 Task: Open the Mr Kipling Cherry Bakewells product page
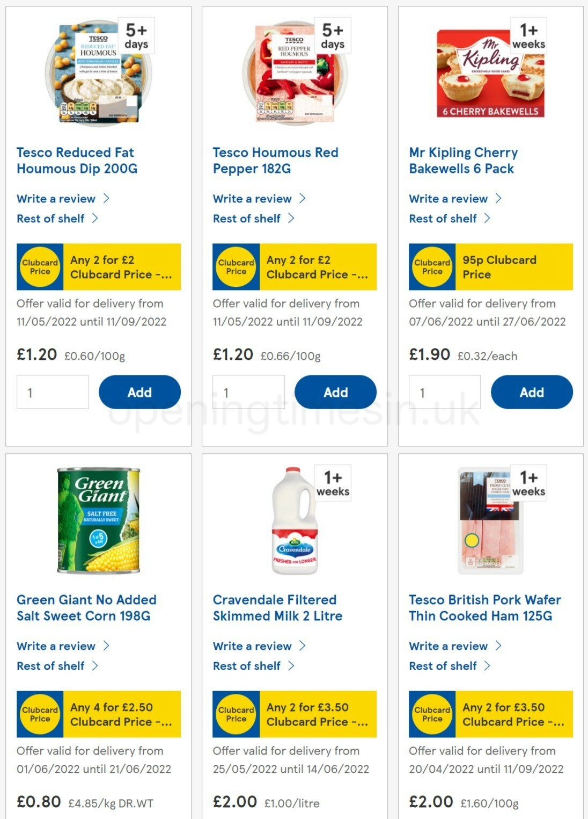tap(462, 160)
